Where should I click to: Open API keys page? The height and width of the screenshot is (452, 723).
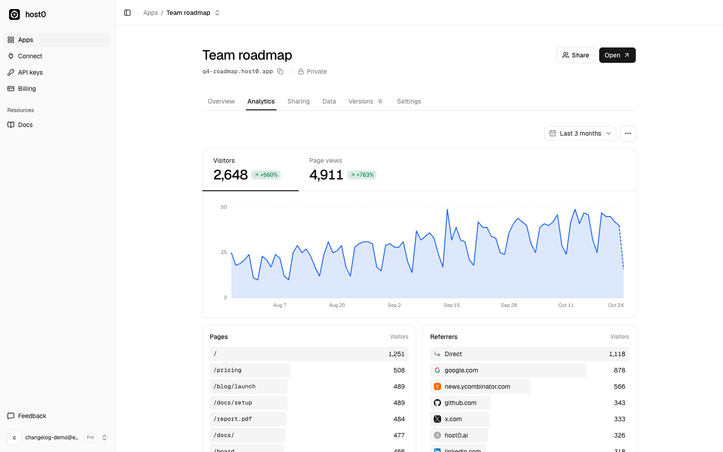(58, 72)
